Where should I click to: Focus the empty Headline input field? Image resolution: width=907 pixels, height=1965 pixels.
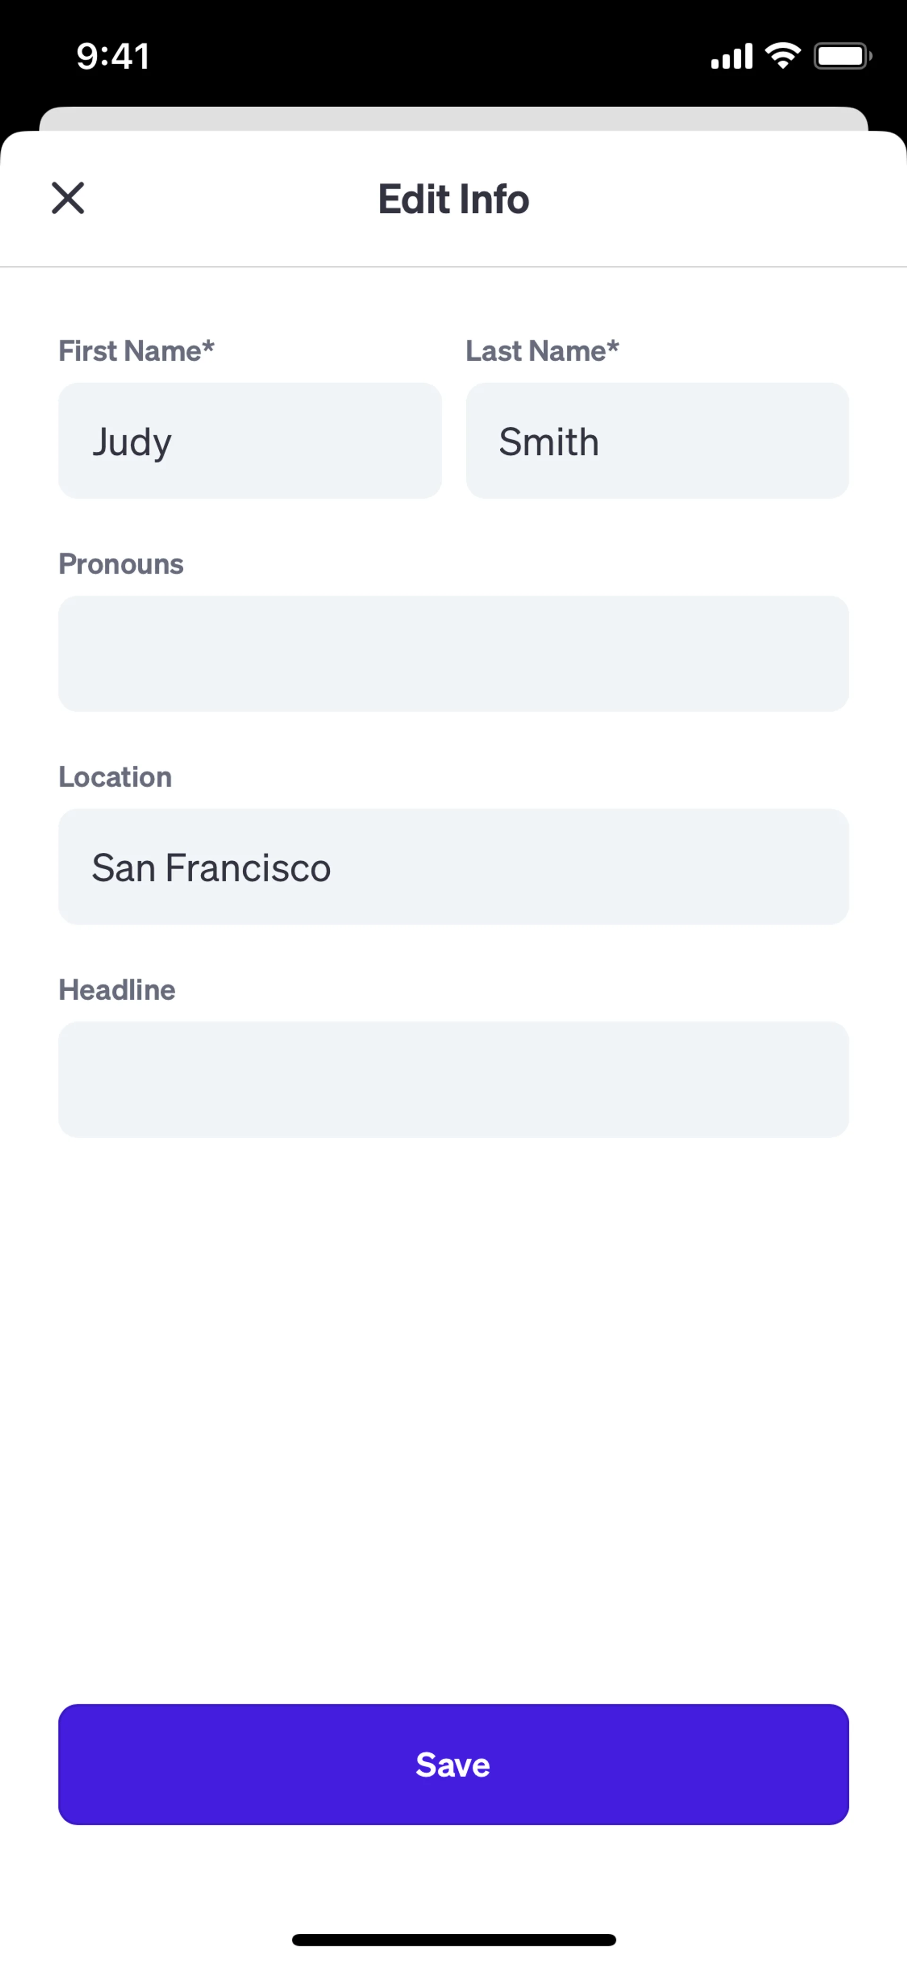coord(453,1079)
